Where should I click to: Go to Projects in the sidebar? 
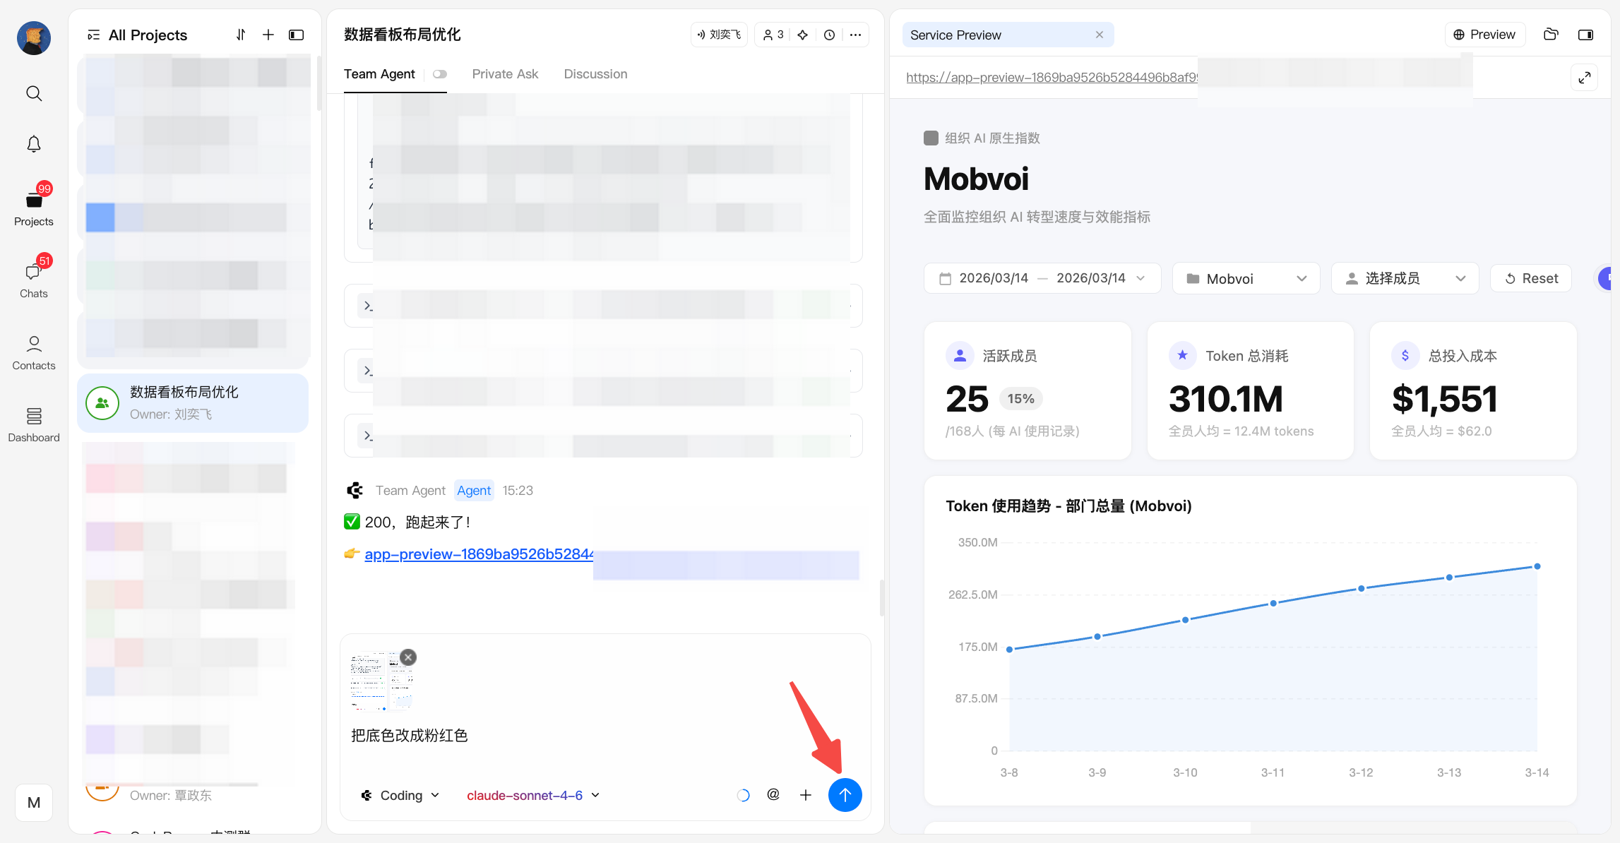[x=34, y=205]
